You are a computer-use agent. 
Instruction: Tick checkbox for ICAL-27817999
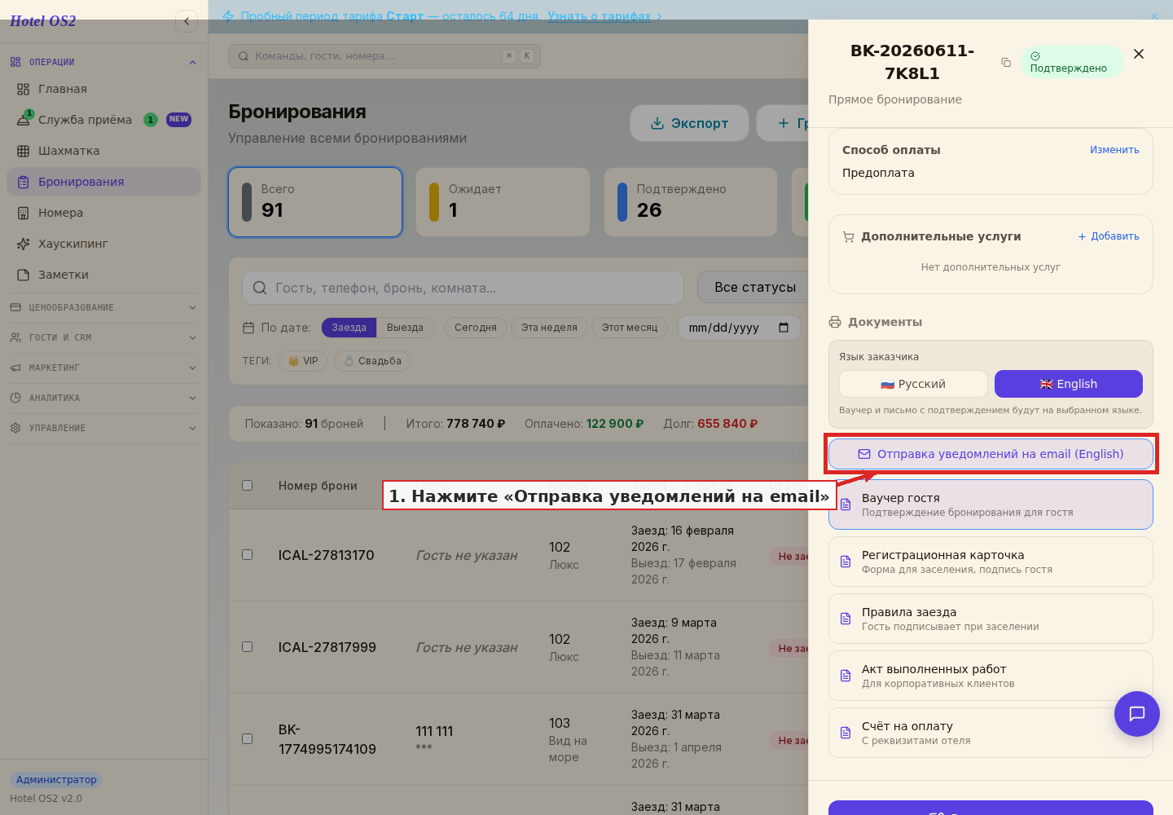pos(247,646)
